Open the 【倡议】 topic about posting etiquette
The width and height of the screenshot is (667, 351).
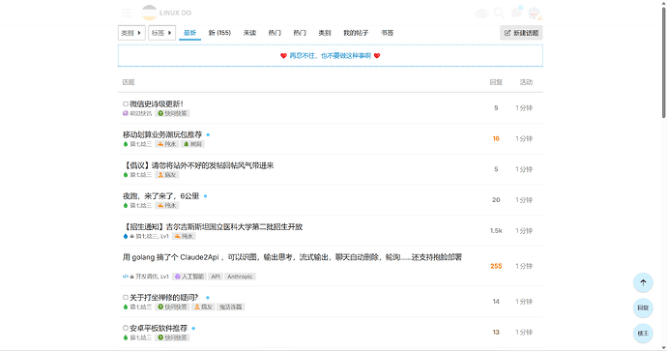(x=198, y=165)
